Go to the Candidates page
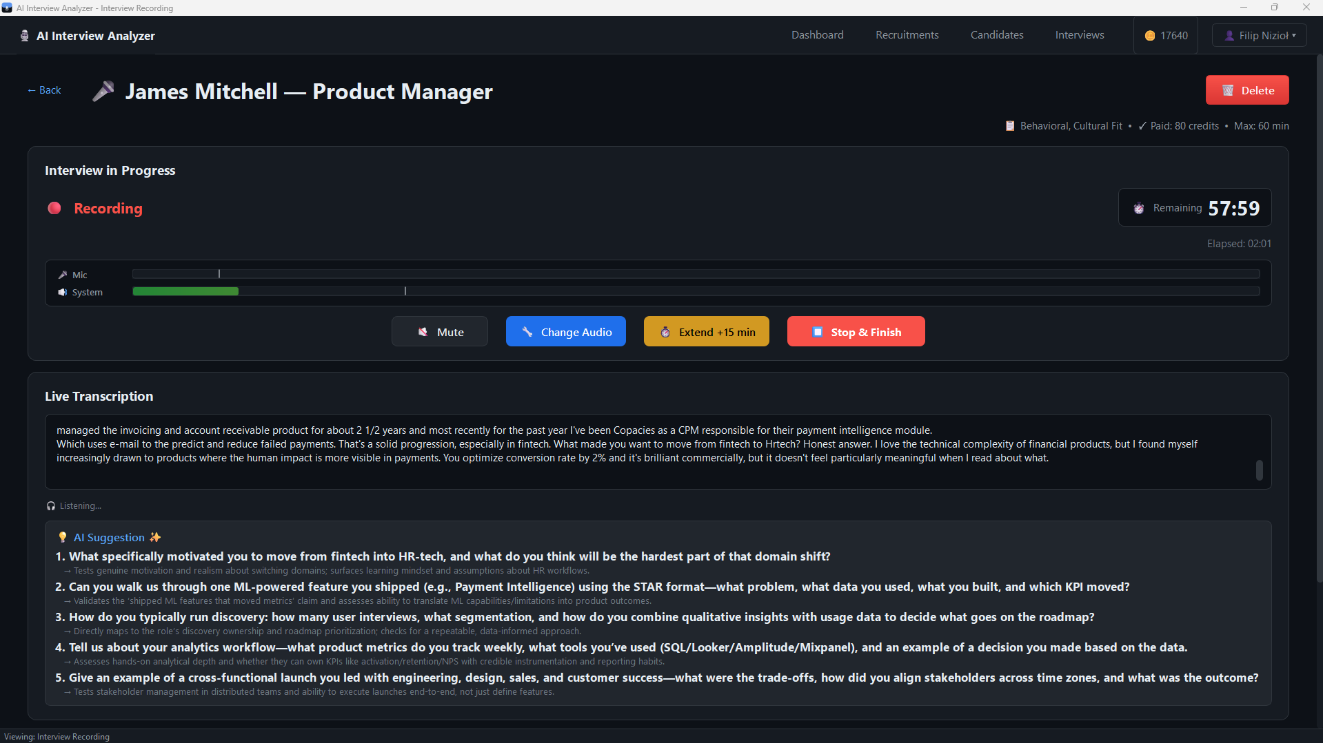Viewport: 1323px width, 743px height. click(x=996, y=35)
